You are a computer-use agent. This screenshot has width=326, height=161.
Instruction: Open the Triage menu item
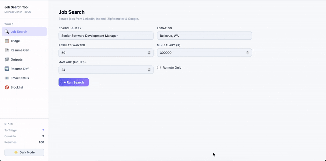24,41
